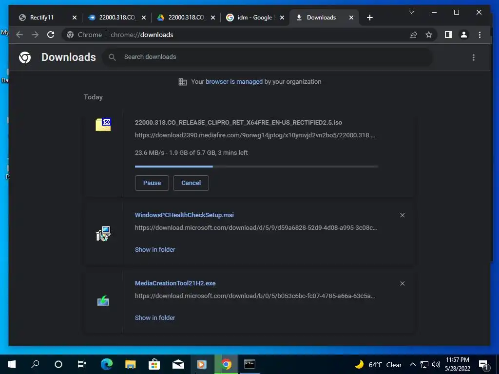499x374 pixels.
Task: Click the address bar URL chrome://downloads
Action: [x=142, y=35]
